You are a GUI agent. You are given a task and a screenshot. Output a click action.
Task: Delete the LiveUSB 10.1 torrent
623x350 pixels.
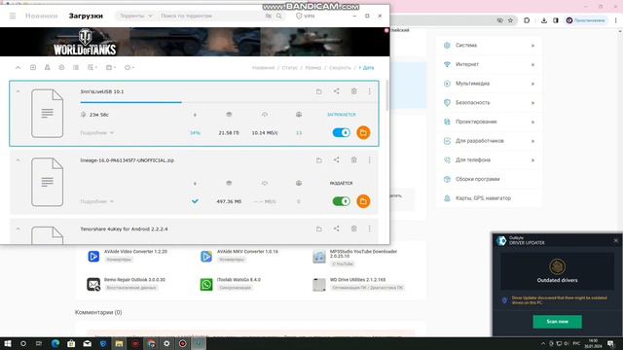click(354, 91)
